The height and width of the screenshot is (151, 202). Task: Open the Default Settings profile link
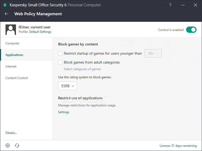click(40, 32)
